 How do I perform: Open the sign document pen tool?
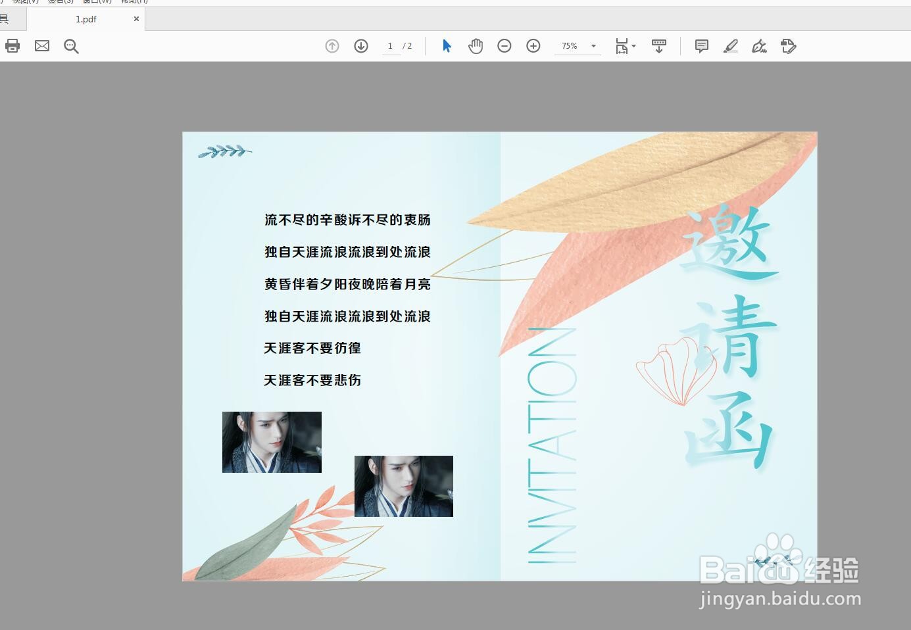click(760, 46)
